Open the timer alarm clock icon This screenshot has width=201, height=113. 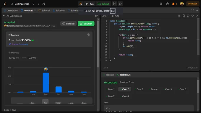point(114,4)
